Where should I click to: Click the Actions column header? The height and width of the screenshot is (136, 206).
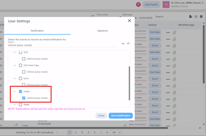pos(152,25)
